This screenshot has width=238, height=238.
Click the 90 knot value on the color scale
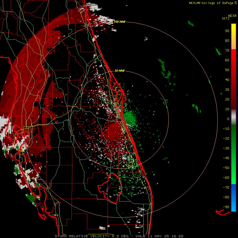click(227, 31)
